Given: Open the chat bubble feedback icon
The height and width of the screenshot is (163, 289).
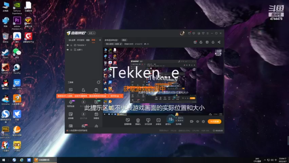Looking at the screenshot, I should pos(194,33).
